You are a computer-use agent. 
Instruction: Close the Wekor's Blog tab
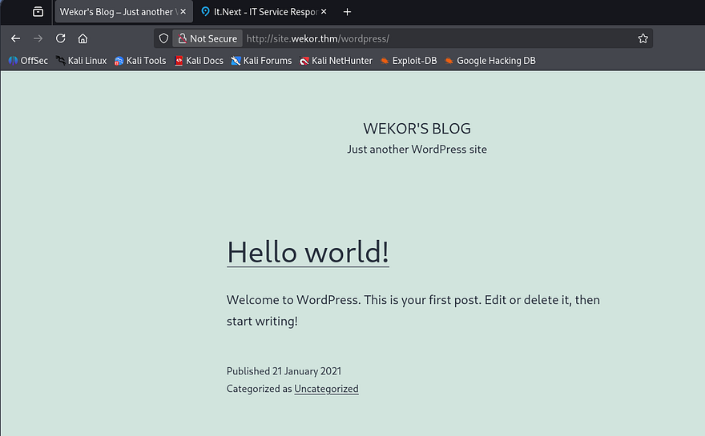coord(183,12)
